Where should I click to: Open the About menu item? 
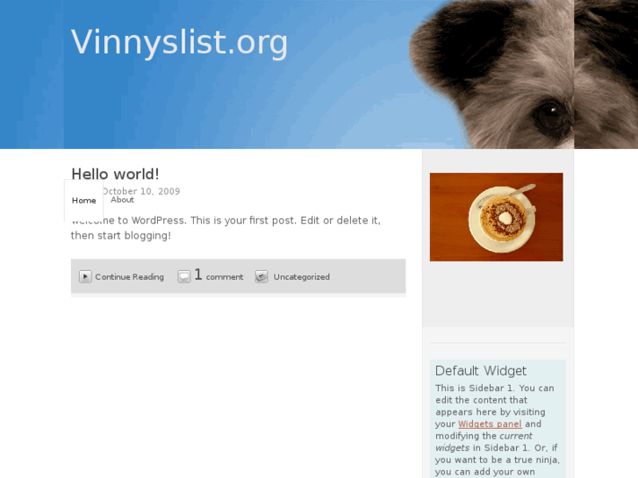[122, 200]
